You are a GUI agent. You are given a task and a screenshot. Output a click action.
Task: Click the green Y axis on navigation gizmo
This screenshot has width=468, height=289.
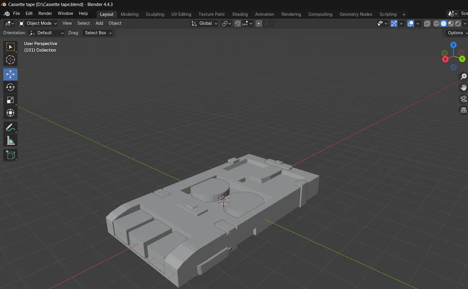[462, 59]
